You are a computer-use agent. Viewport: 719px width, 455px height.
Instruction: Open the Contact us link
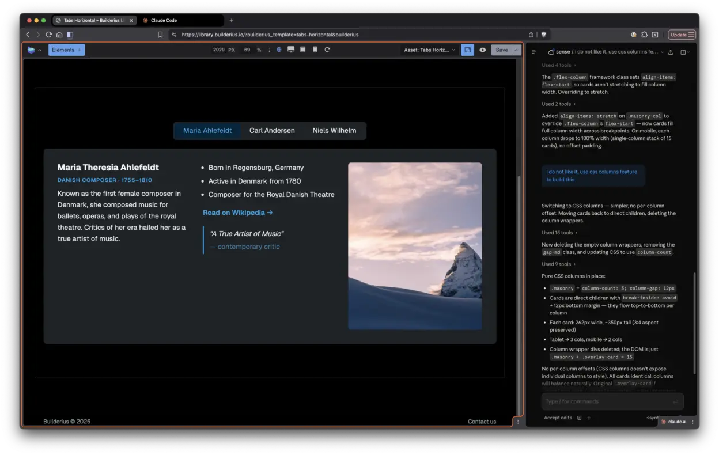(482, 421)
